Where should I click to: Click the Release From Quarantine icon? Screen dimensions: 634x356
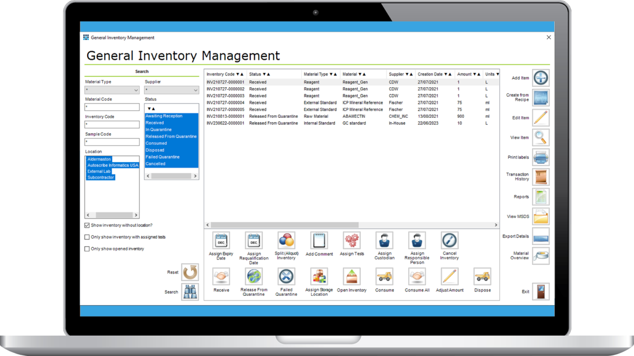[x=254, y=276]
